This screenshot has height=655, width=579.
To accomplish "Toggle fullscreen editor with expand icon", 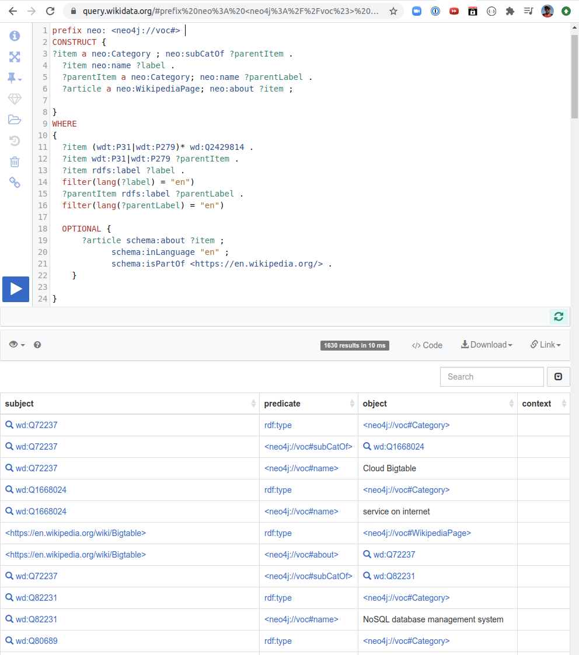I will coord(15,57).
